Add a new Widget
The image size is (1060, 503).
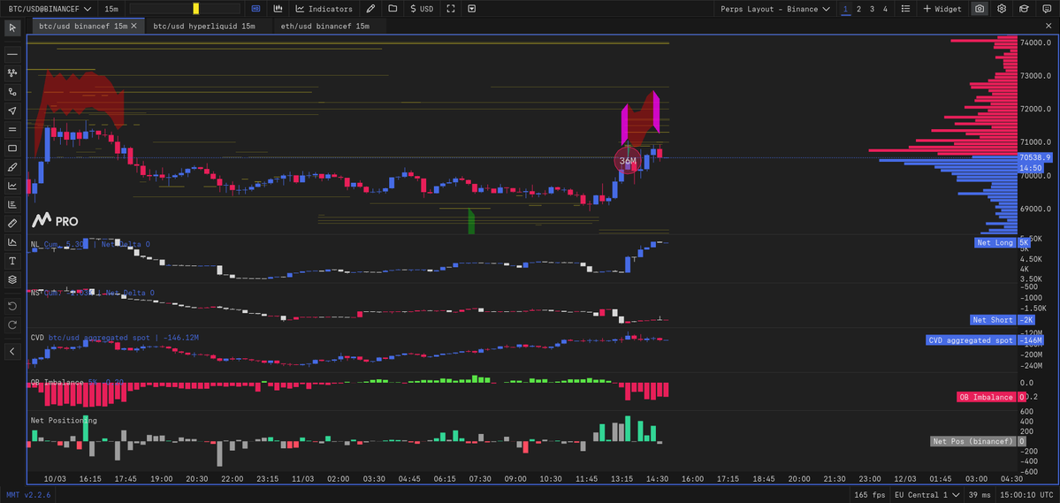tap(942, 9)
